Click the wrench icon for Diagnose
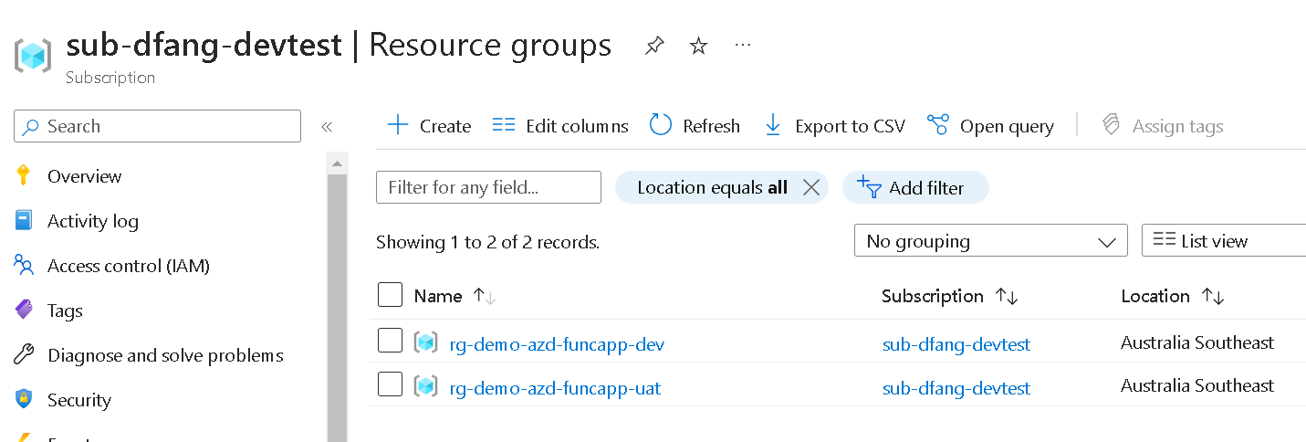The height and width of the screenshot is (442, 1306). (24, 354)
